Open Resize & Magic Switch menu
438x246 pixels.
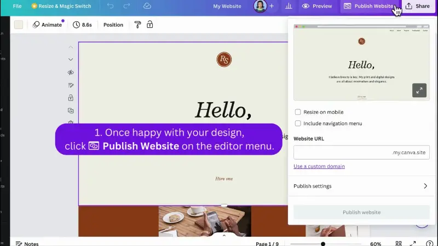(61, 6)
